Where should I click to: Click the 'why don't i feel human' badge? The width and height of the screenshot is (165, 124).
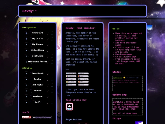tap(42, 117)
